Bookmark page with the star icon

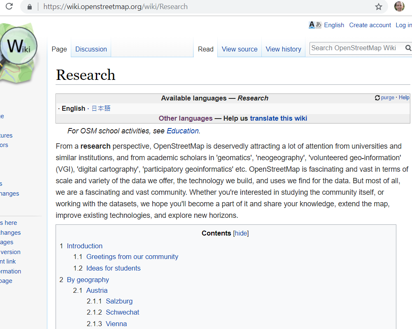point(378,7)
